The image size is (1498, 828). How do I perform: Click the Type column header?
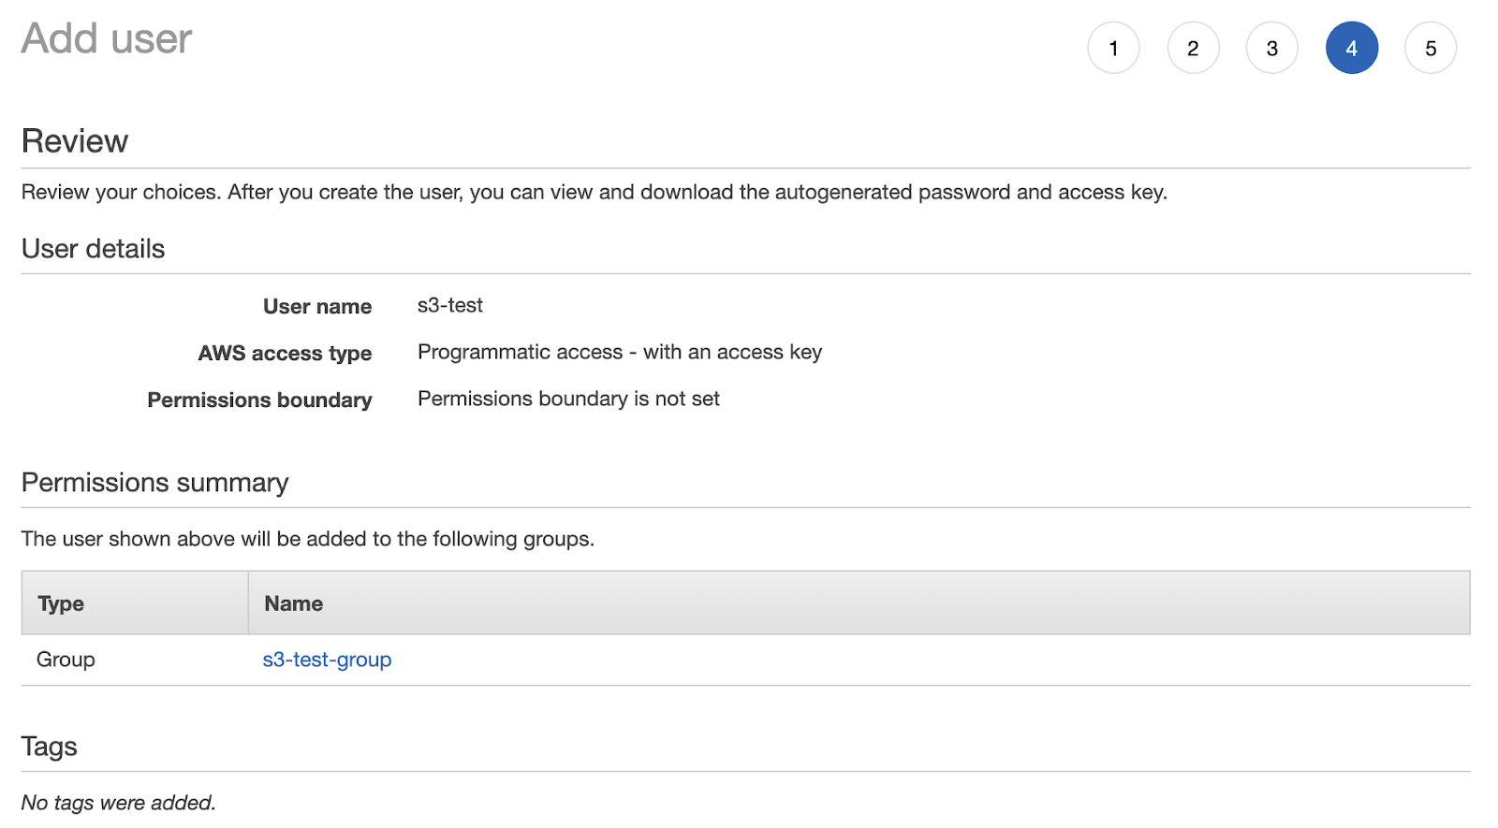point(135,603)
